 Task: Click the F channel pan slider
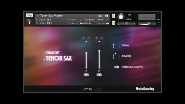coord(99,41)
